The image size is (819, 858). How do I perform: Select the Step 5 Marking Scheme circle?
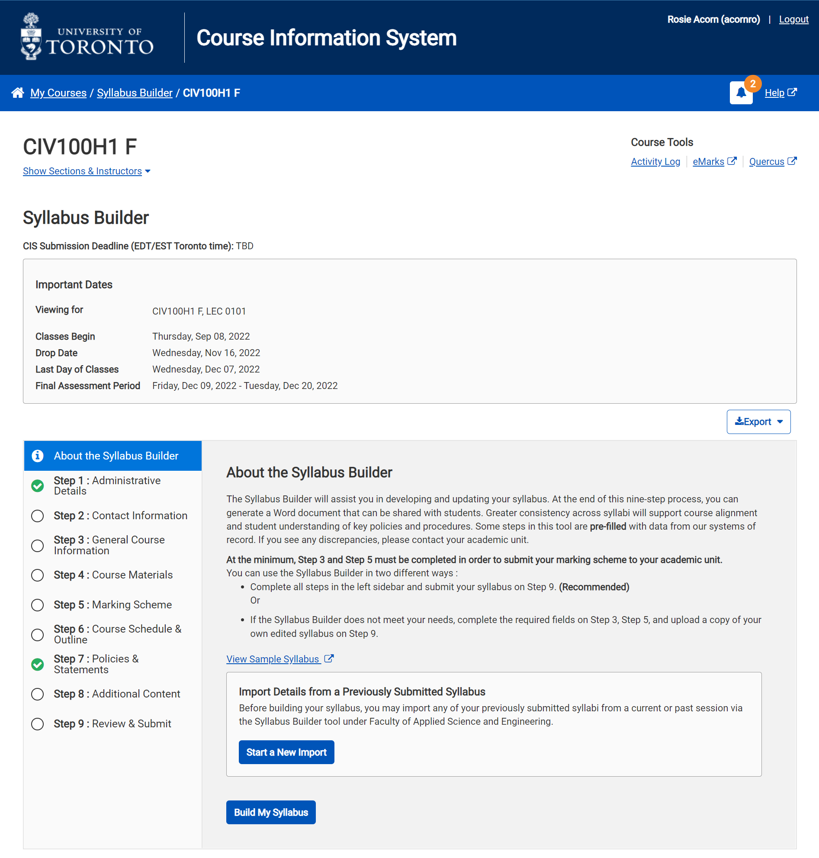click(38, 605)
